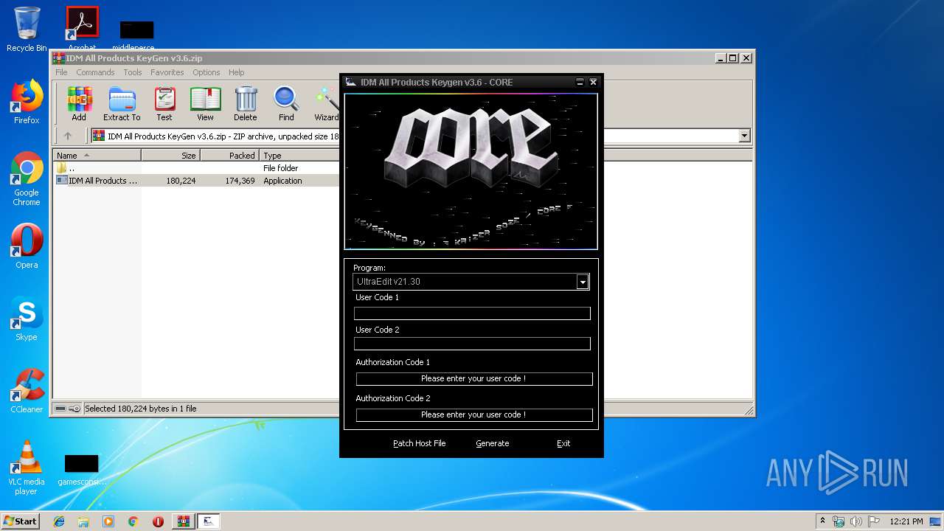944x531 pixels.
Task: Click the 180,224 size cell
Action: coord(181,181)
